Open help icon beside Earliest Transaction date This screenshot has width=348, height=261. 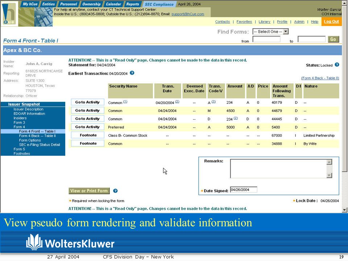132,73
